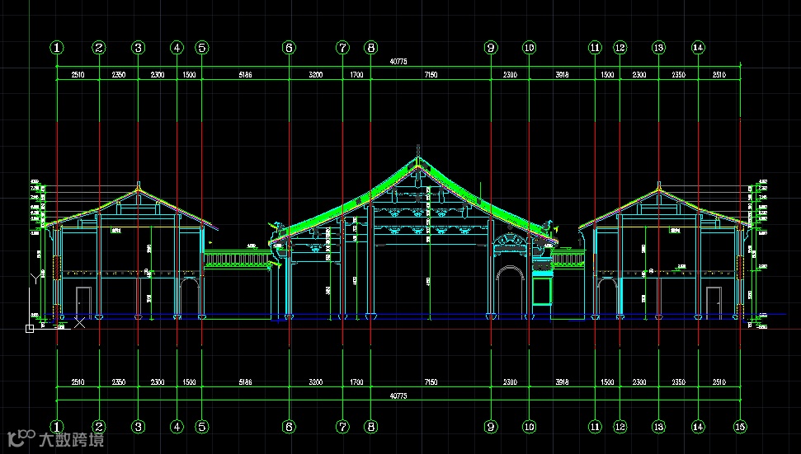Select upper dimension 2510 between axes 1 and 2
Image resolution: width=801 pixels, height=454 pixels.
[x=78, y=74]
